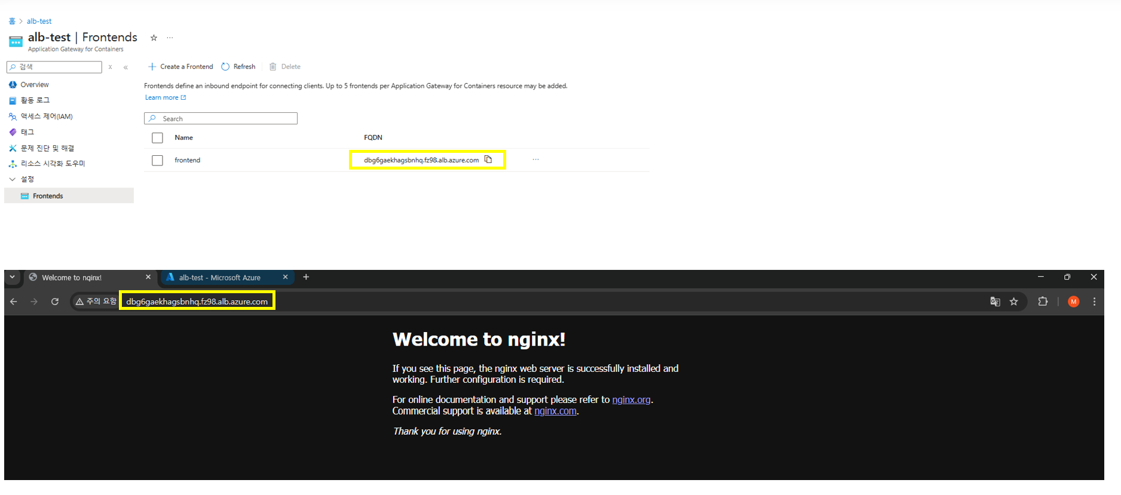
Task: Copy the FQDN with the copy icon
Action: pyautogui.click(x=488, y=159)
